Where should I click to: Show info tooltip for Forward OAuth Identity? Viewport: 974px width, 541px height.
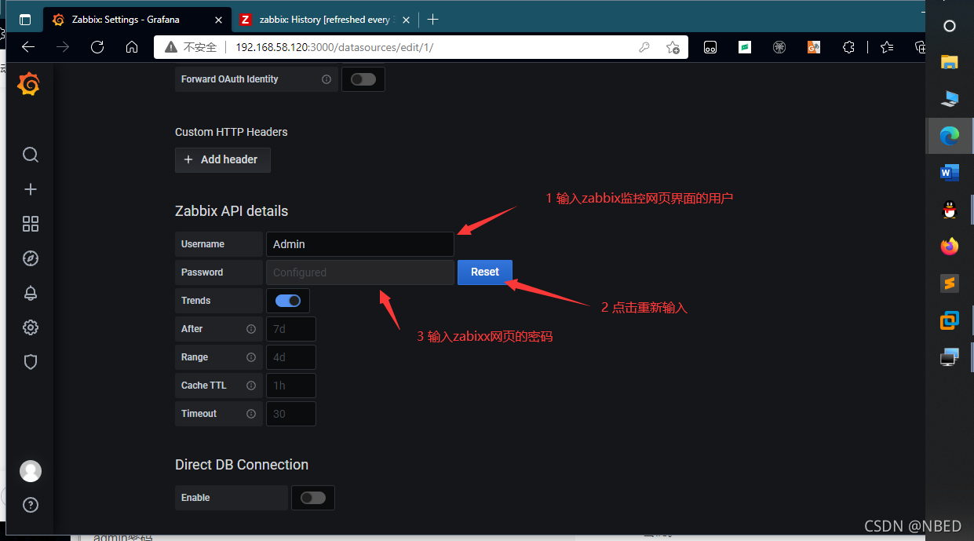coord(326,79)
